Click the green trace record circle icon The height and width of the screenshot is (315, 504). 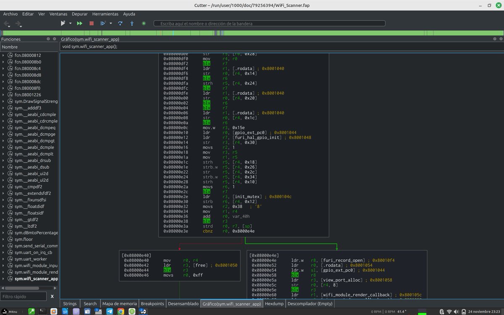pos(144,24)
